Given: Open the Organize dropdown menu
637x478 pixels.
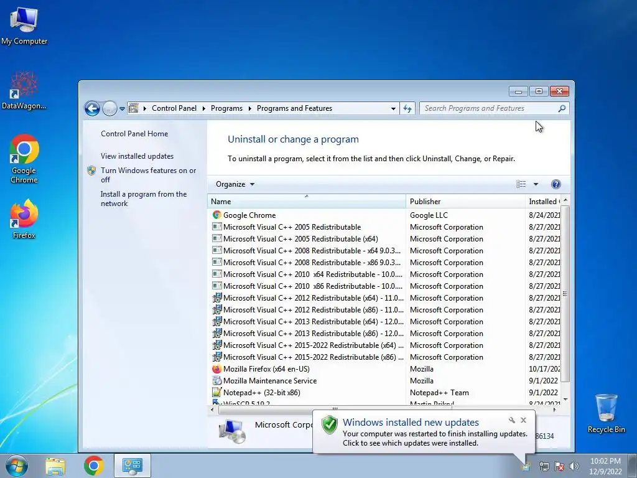Looking at the screenshot, I should tap(235, 184).
